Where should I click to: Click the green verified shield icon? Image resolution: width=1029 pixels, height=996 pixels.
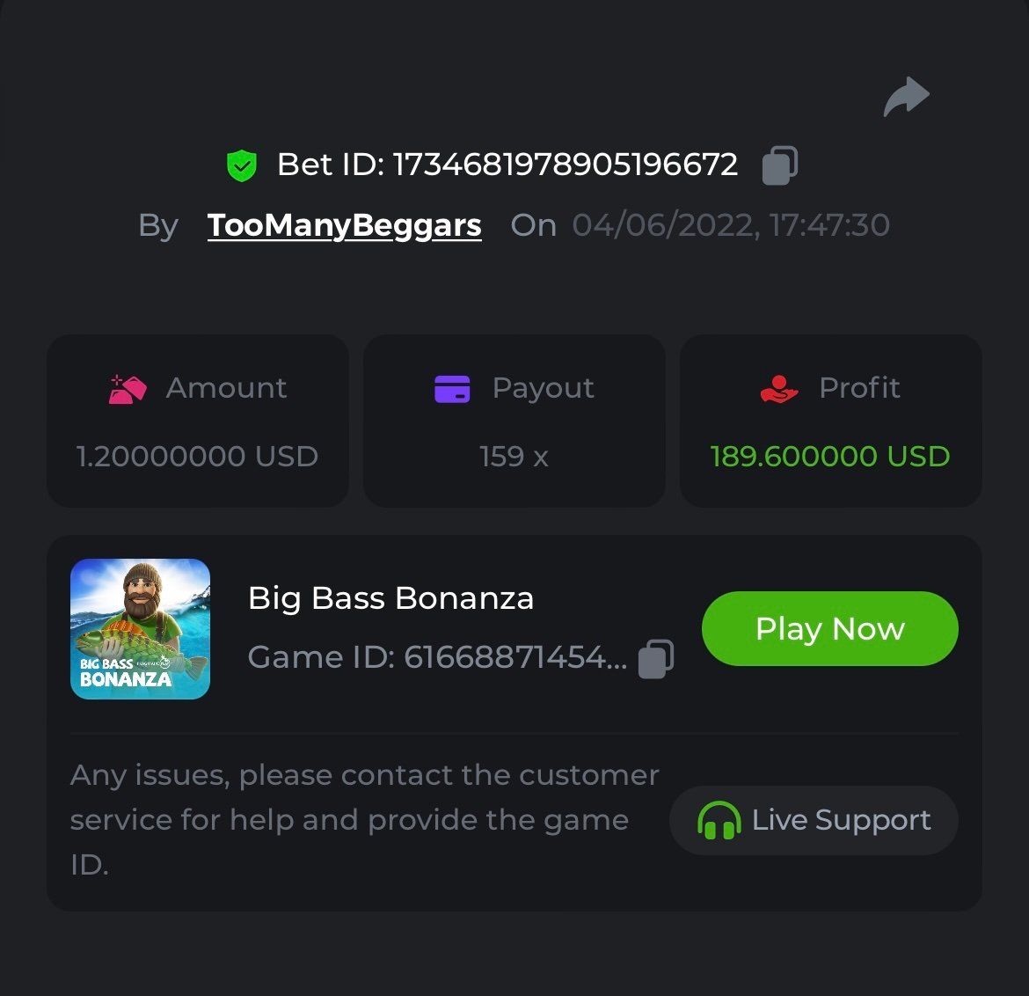click(242, 165)
